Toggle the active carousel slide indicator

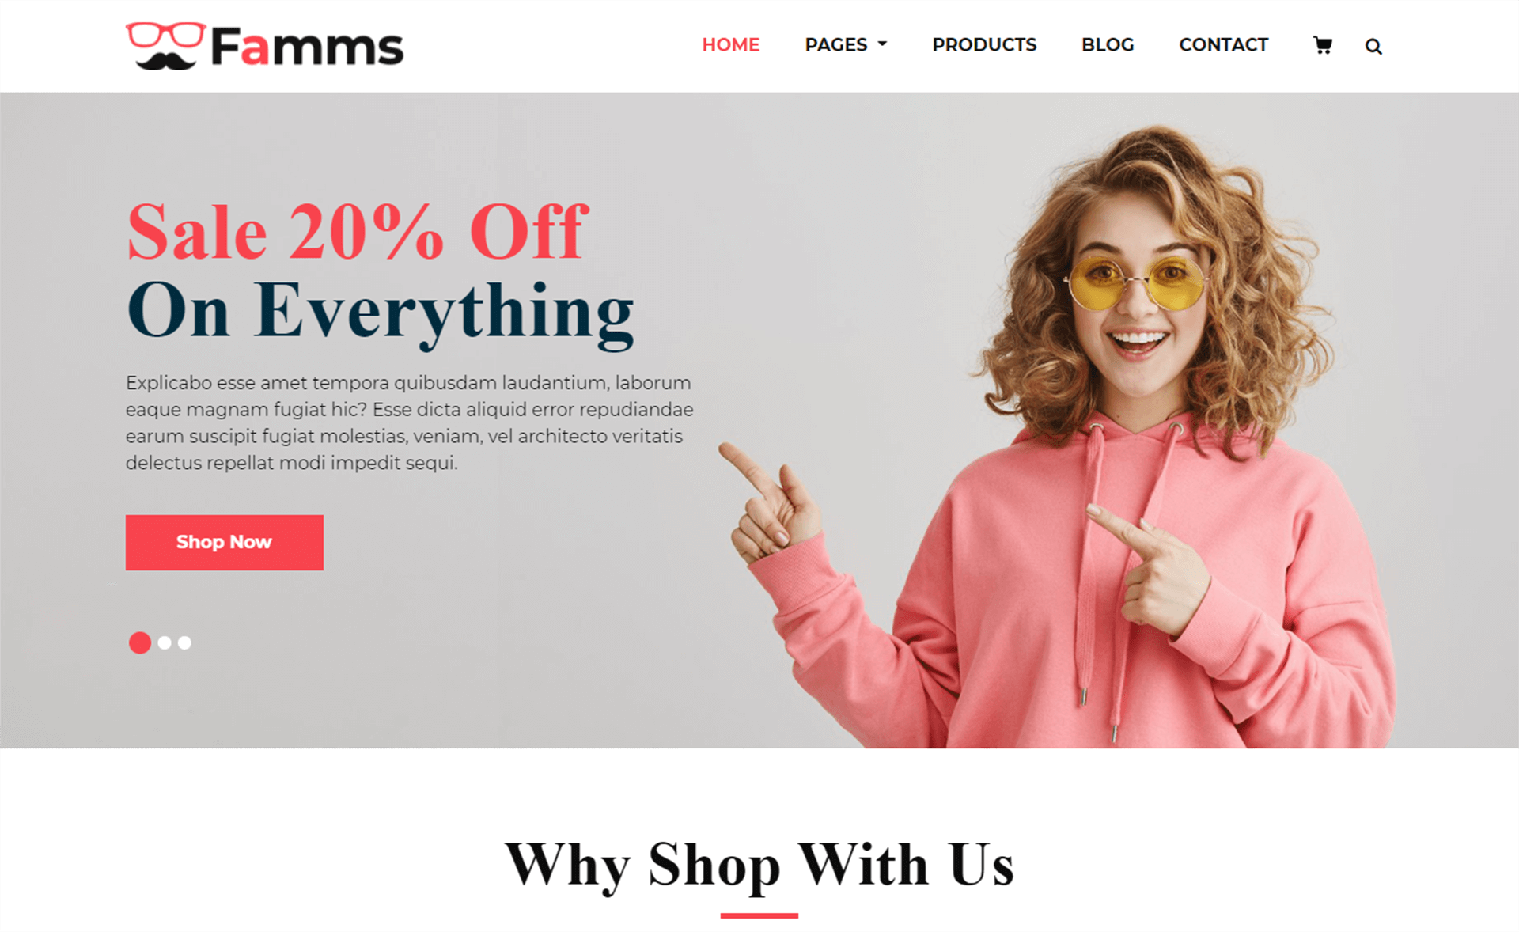140,642
